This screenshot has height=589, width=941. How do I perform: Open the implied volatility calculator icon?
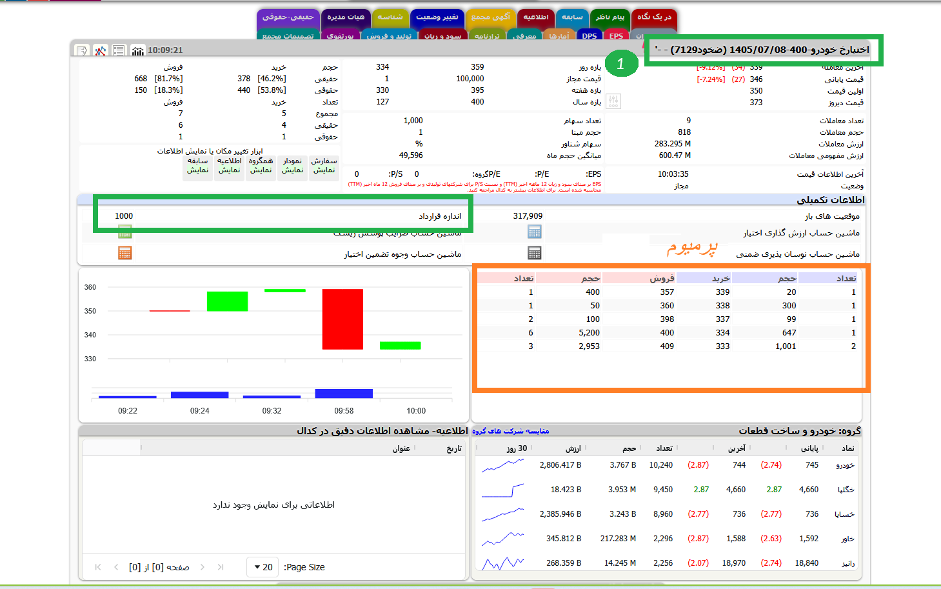tap(534, 253)
